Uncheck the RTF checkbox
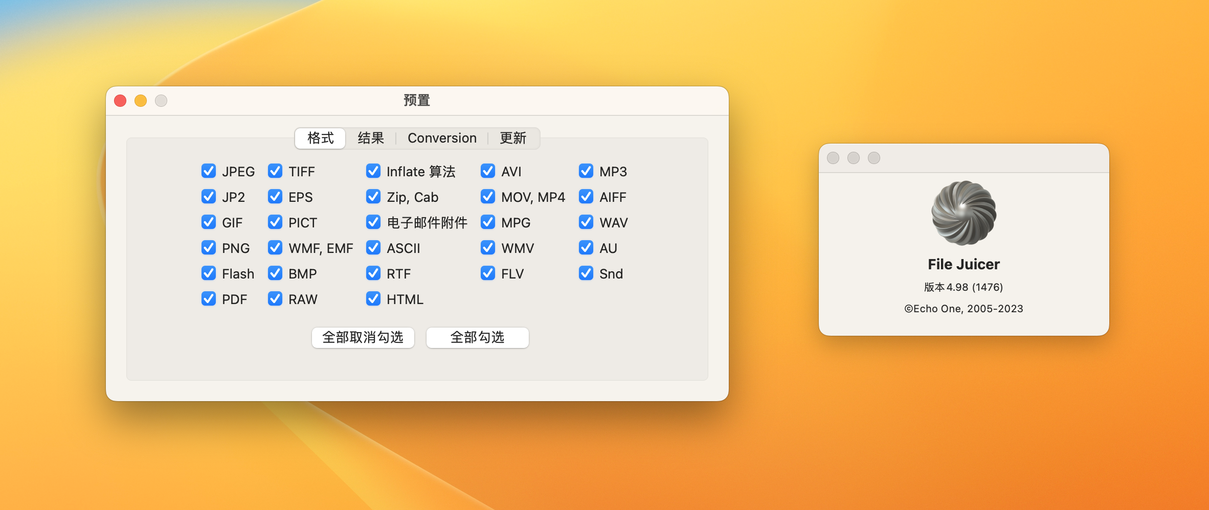This screenshot has height=510, width=1209. point(373,273)
